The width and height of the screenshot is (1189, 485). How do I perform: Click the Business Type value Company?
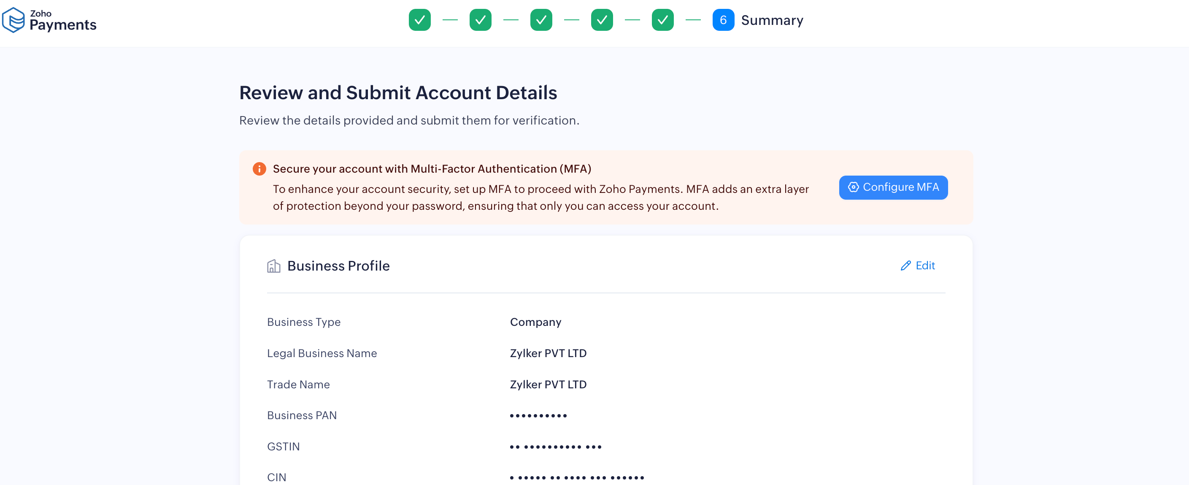click(535, 322)
